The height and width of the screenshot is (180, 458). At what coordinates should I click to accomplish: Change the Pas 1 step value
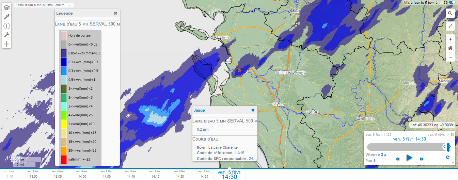pyautogui.click(x=374, y=161)
